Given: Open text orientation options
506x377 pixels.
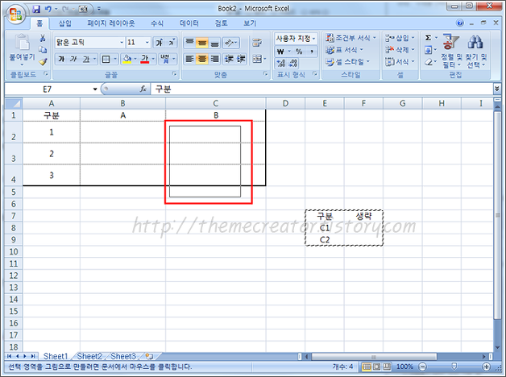Looking at the screenshot, I should pyautogui.click(x=230, y=42).
